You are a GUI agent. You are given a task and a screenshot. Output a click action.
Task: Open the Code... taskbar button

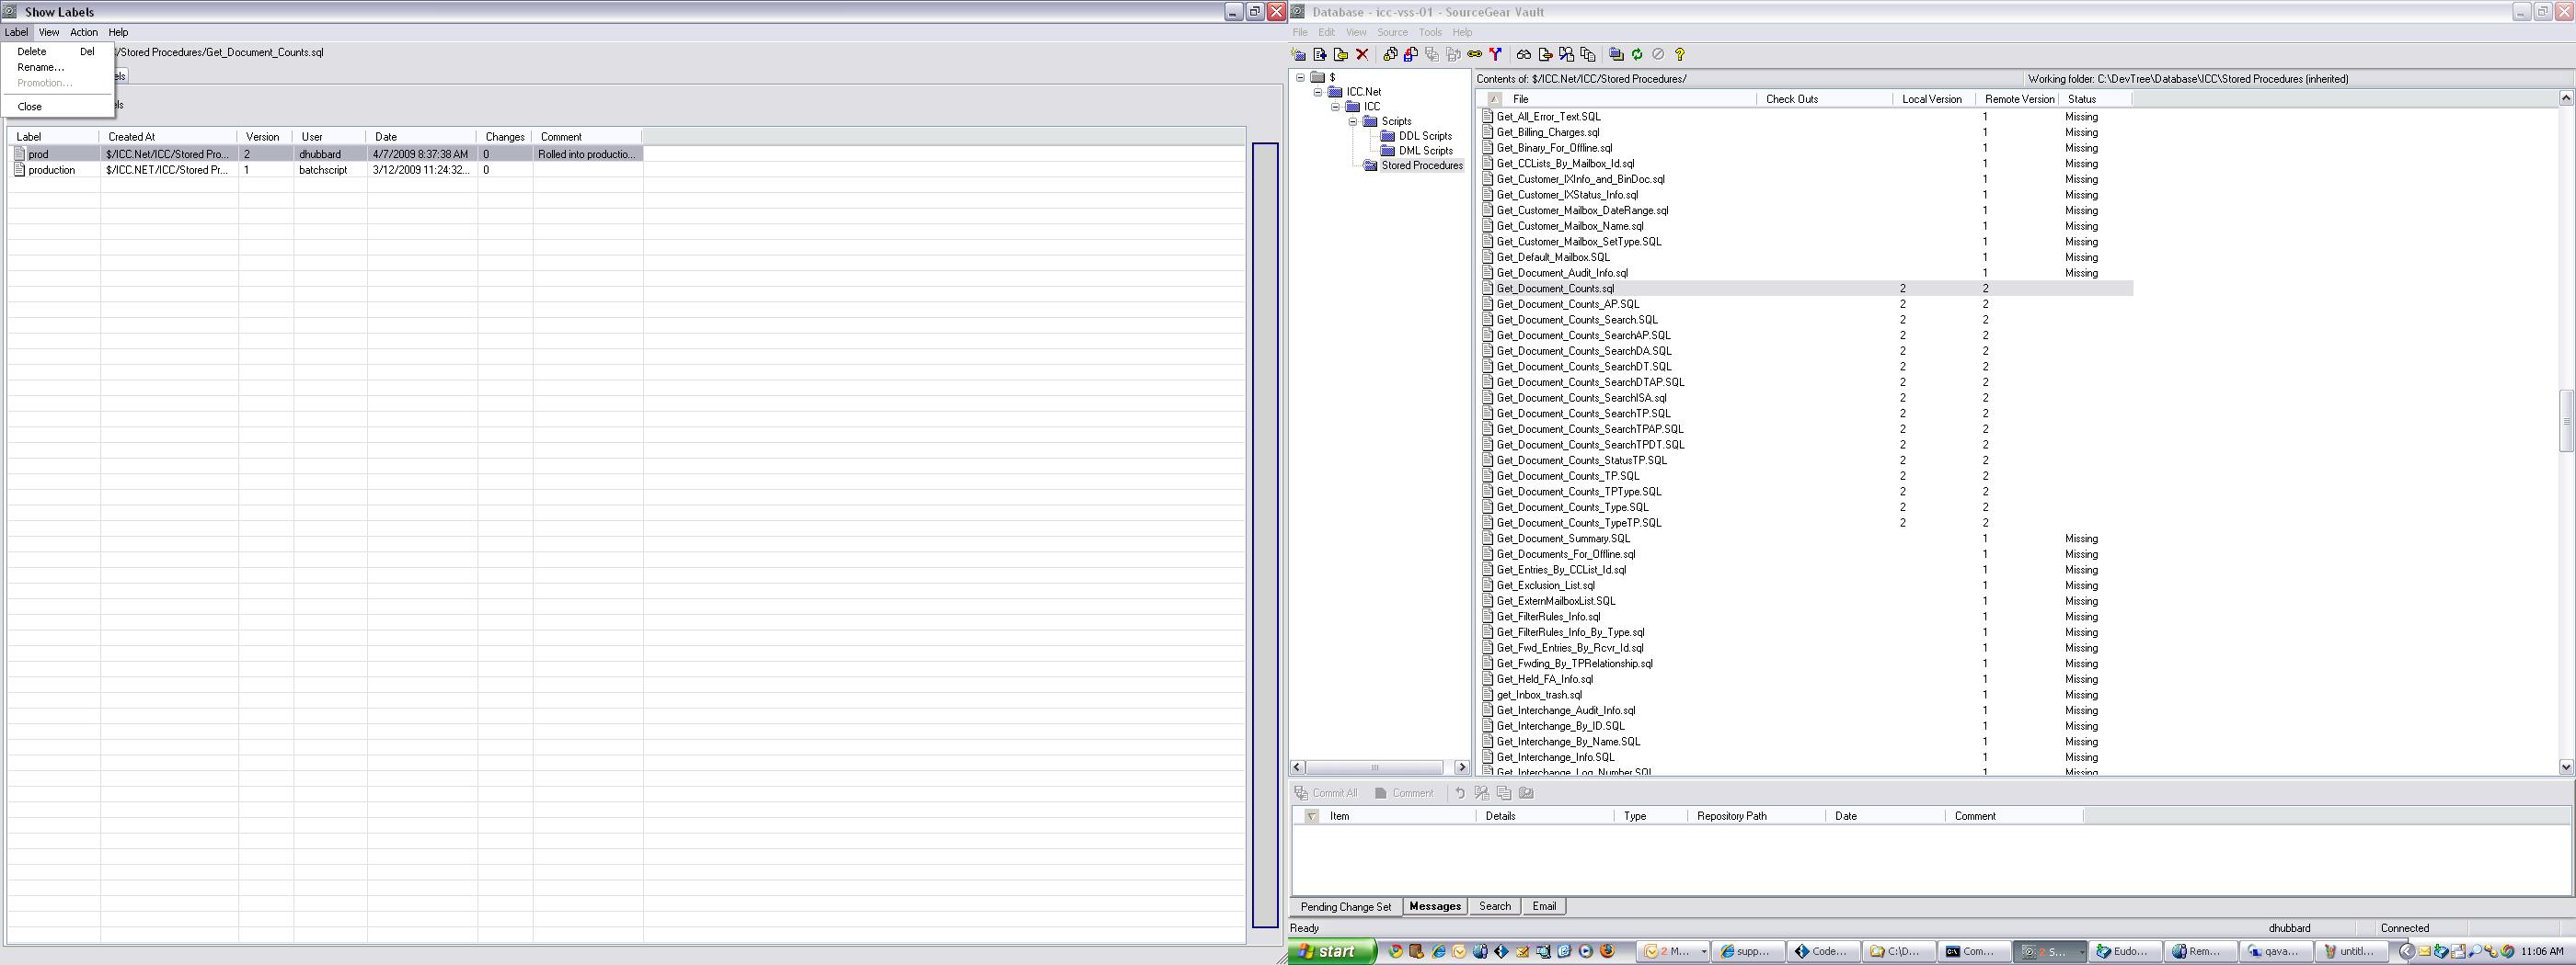coord(1825,952)
